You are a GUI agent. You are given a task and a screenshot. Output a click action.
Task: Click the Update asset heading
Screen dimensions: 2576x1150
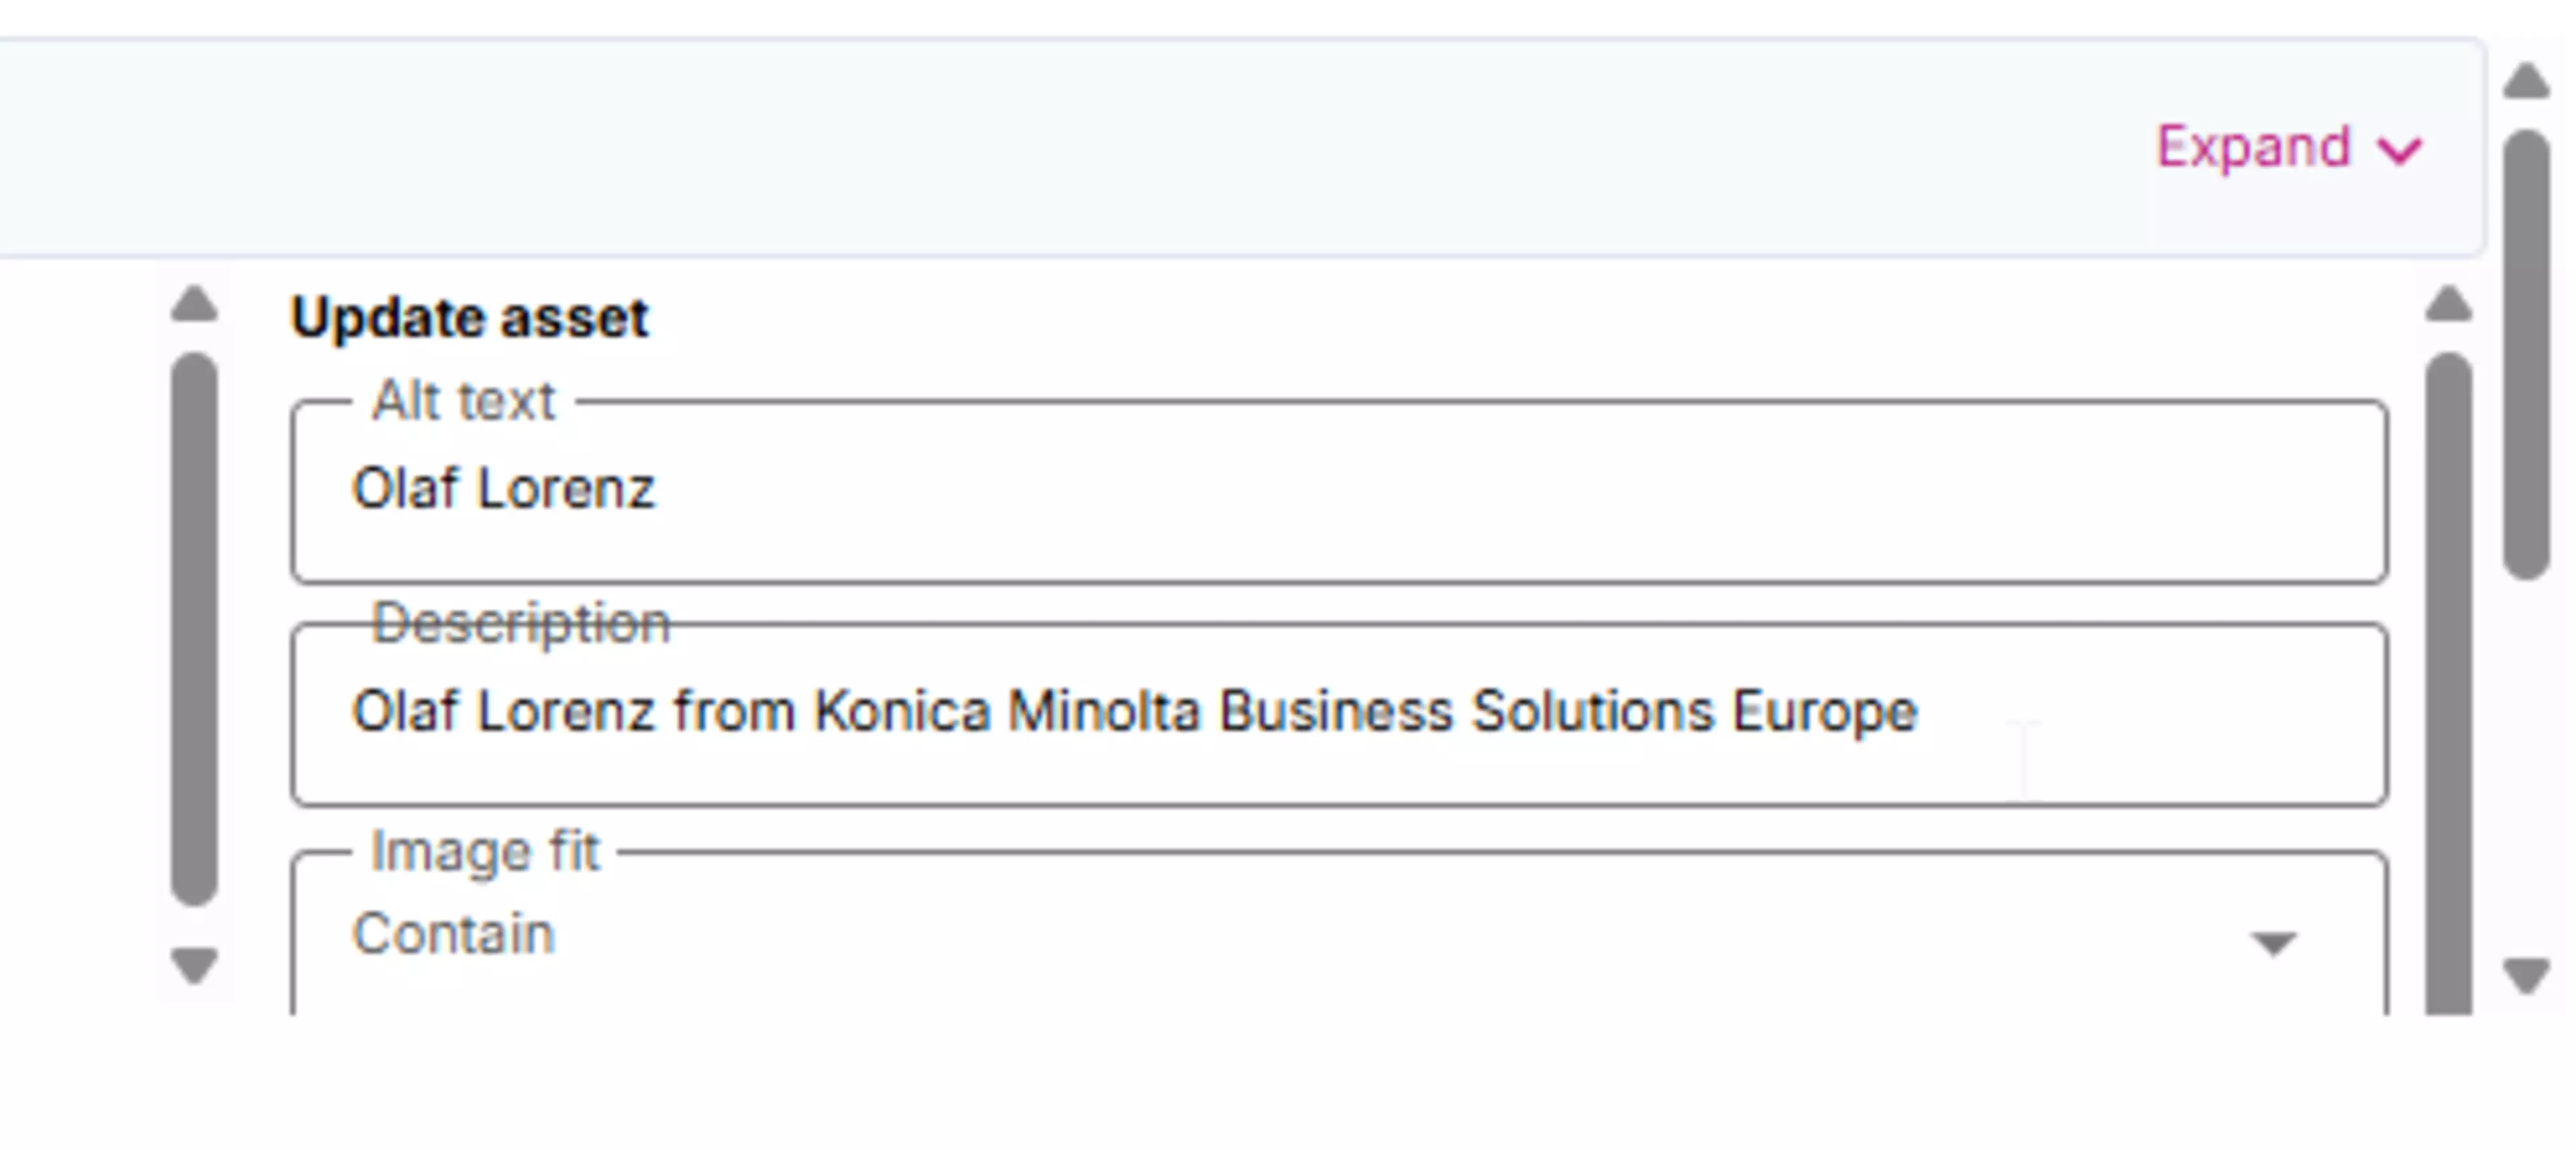(x=469, y=319)
